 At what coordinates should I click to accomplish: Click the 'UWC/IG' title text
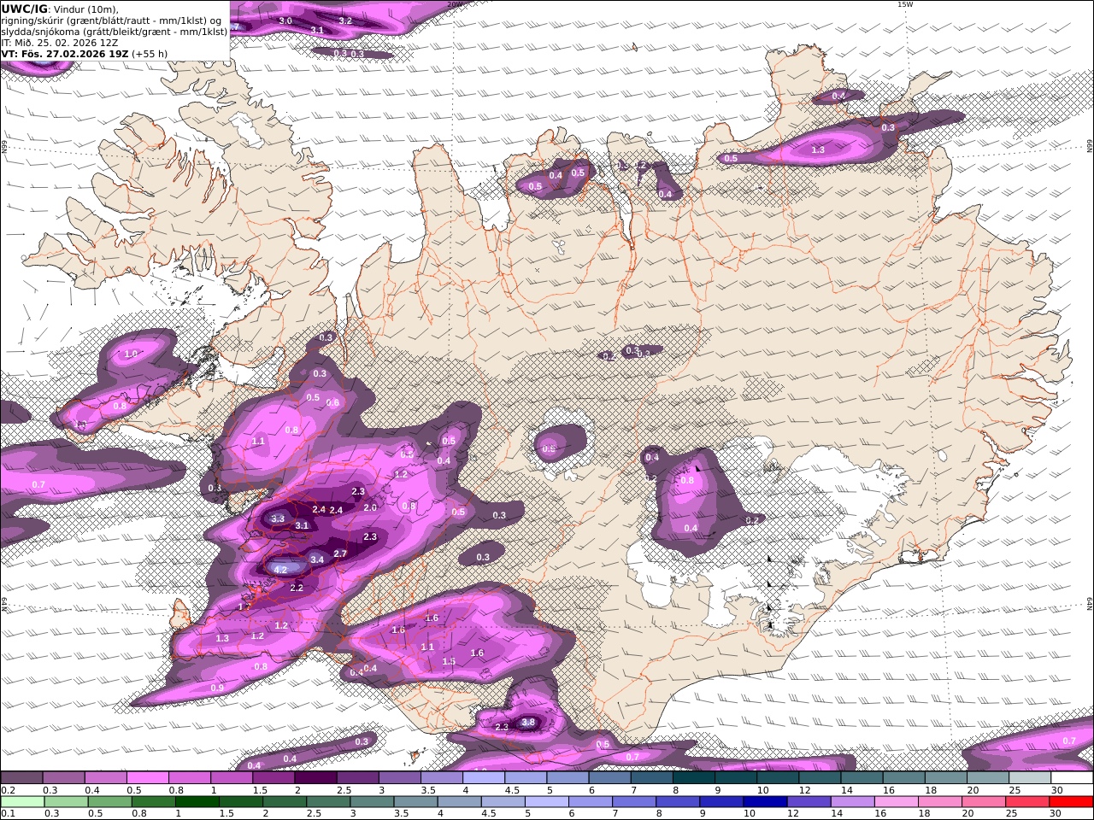pos(24,9)
